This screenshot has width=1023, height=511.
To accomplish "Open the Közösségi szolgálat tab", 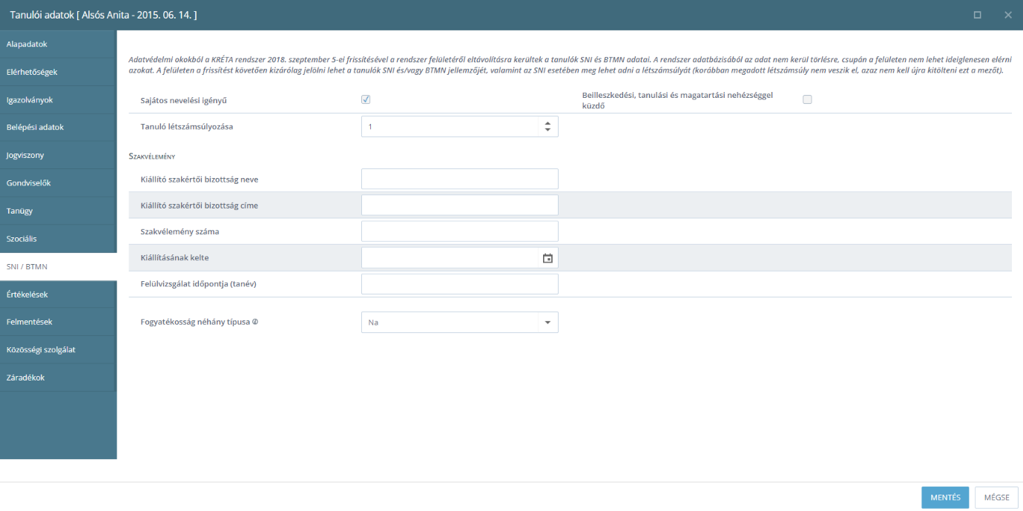I will click(59, 350).
